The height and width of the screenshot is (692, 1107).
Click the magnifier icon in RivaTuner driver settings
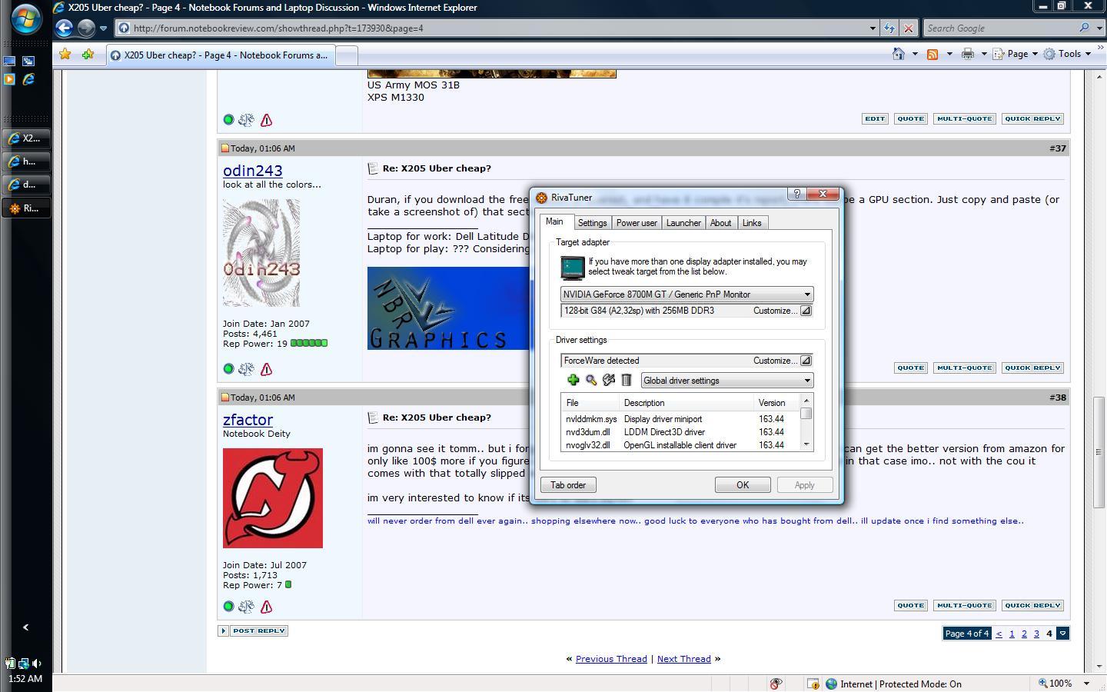[591, 380]
